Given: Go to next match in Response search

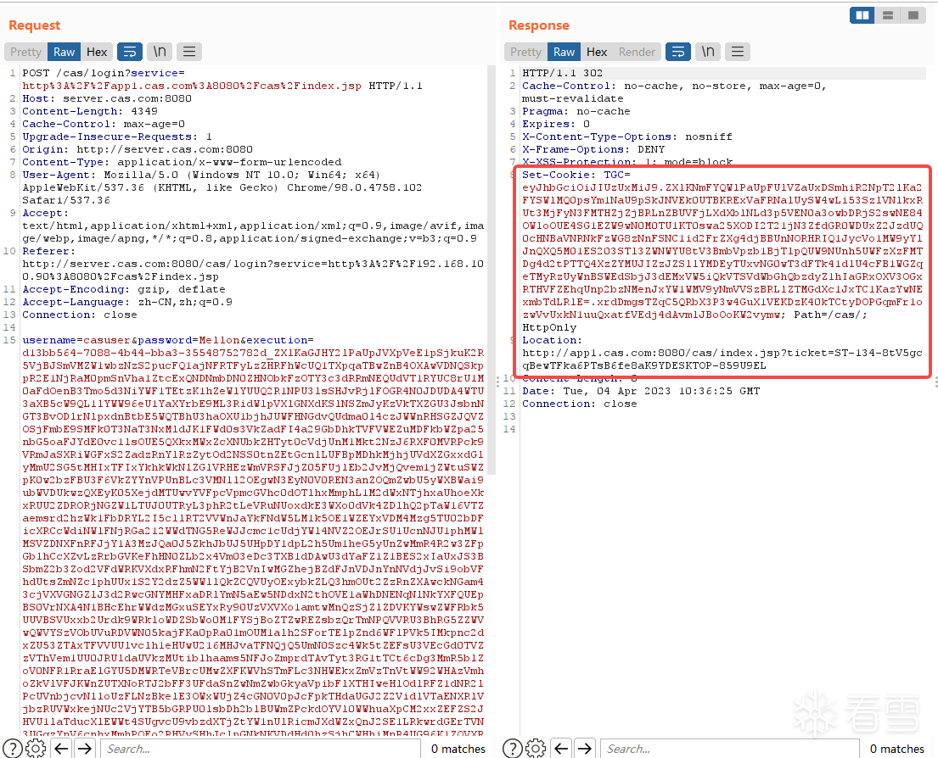Looking at the screenshot, I should click(x=585, y=749).
